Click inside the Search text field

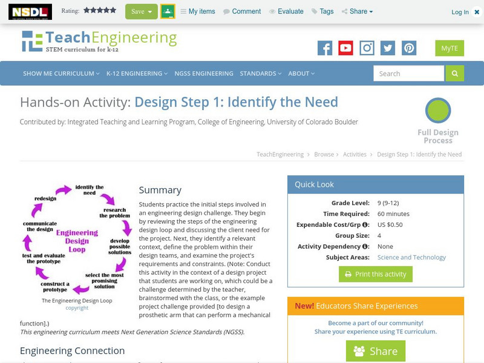point(408,73)
